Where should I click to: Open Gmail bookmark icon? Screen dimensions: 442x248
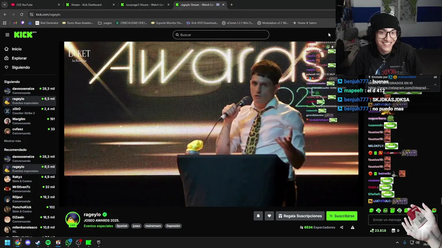click(x=15, y=23)
